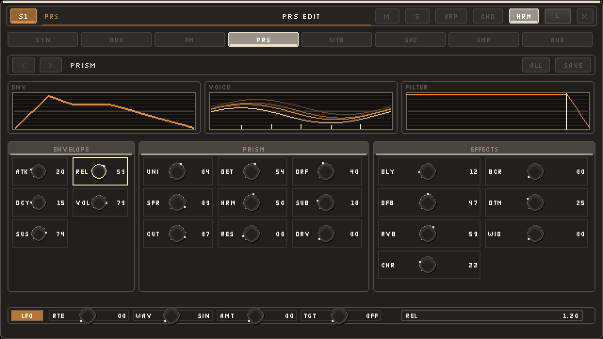The width and height of the screenshot is (603, 339).
Task: Select the CHR chorus knob
Action: [x=428, y=265]
